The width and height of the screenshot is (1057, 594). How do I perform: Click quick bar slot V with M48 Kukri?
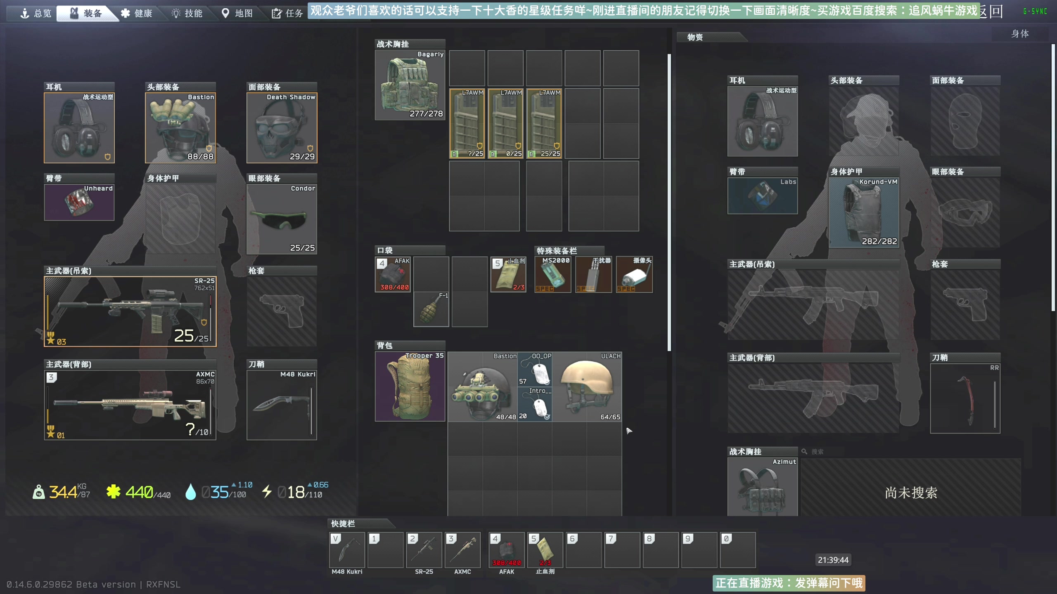pos(347,550)
